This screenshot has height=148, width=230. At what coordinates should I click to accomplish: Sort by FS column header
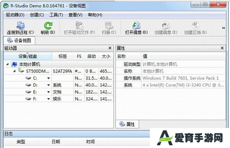(x=79, y=56)
